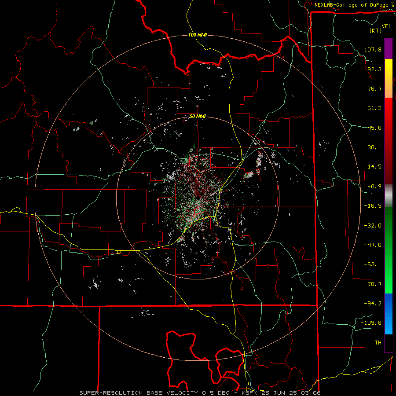
Task: Pick the green segment of the color bar
Action: pyautogui.click(x=389, y=250)
